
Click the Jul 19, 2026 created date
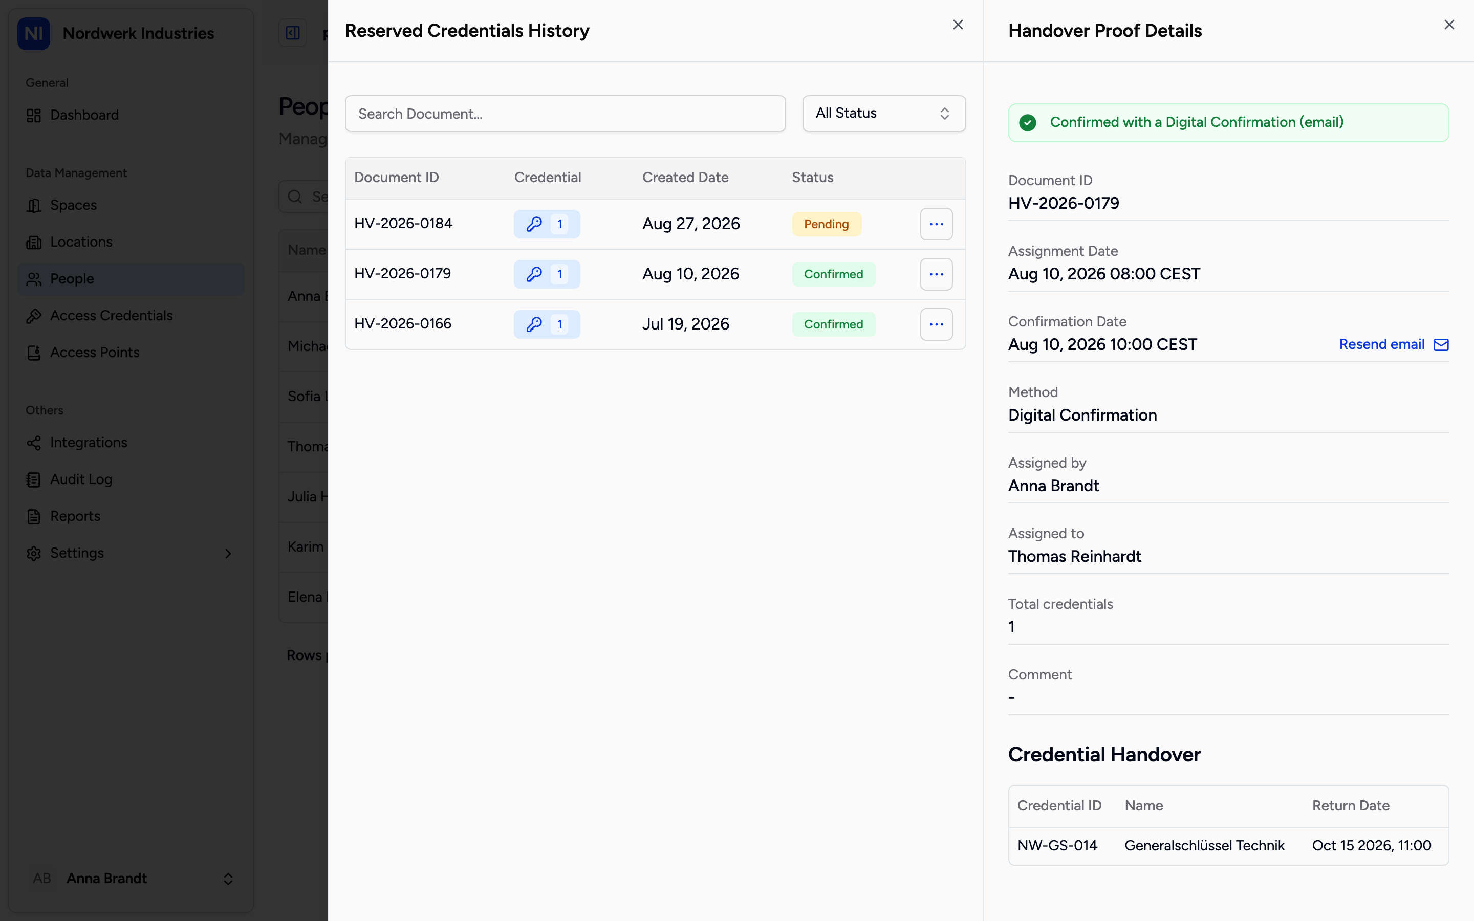pyautogui.click(x=686, y=324)
